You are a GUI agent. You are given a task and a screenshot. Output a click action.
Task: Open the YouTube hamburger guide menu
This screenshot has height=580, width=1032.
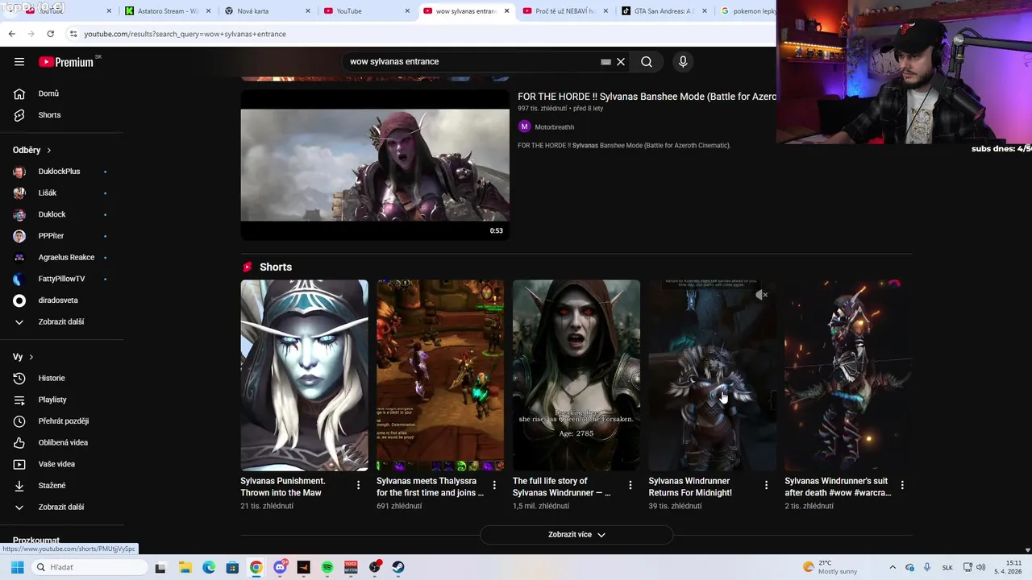coord(19,62)
